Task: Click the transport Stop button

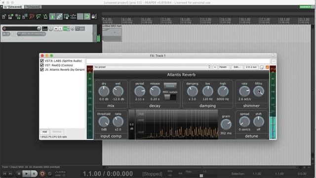Action: point(19,174)
